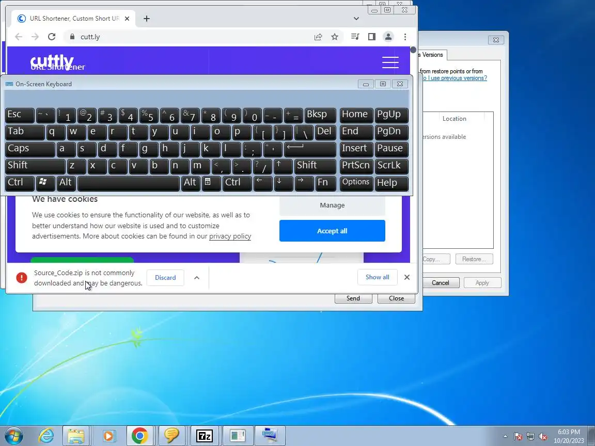595x446 pixels.
Task: Show all downloads
Action: pos(377,277)
